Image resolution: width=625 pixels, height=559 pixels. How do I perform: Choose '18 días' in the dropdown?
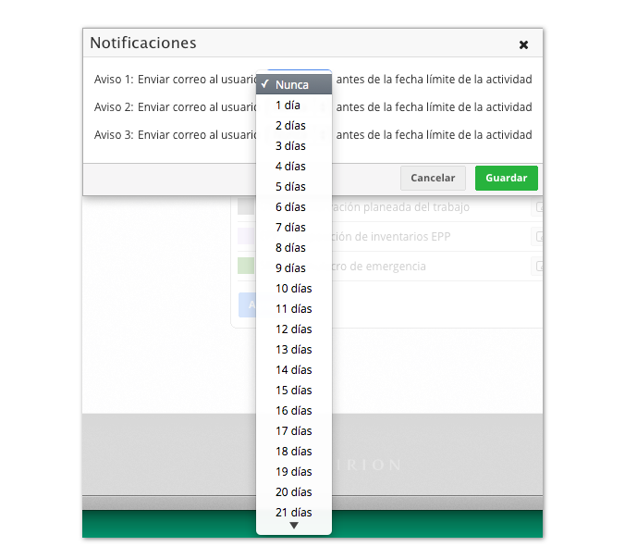(x=294, y=451)
